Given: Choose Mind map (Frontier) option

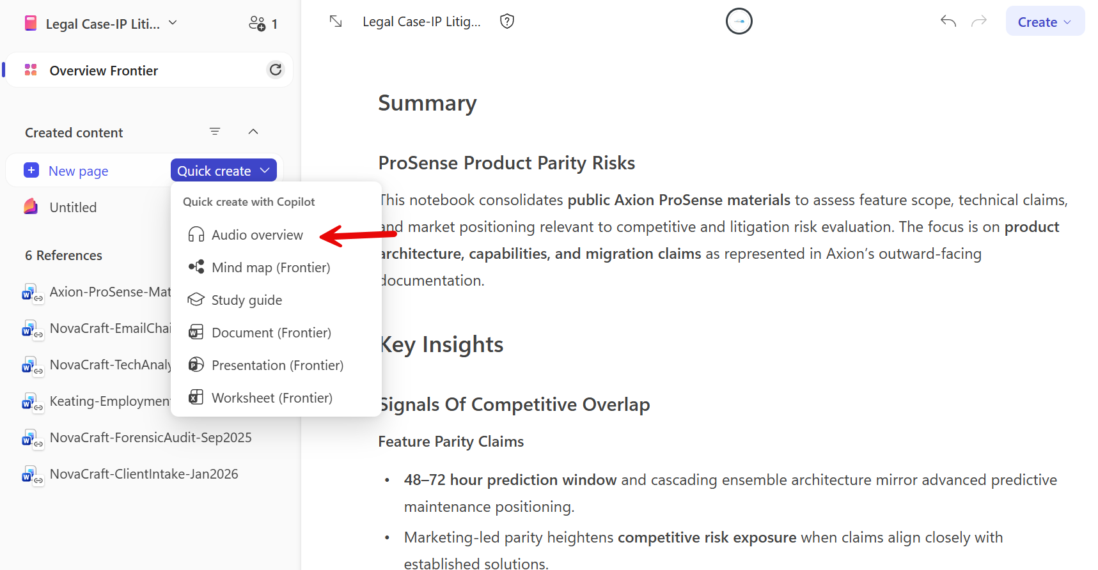Looking at the screenshot, I should pyautogui.click(x=271, y=268).
